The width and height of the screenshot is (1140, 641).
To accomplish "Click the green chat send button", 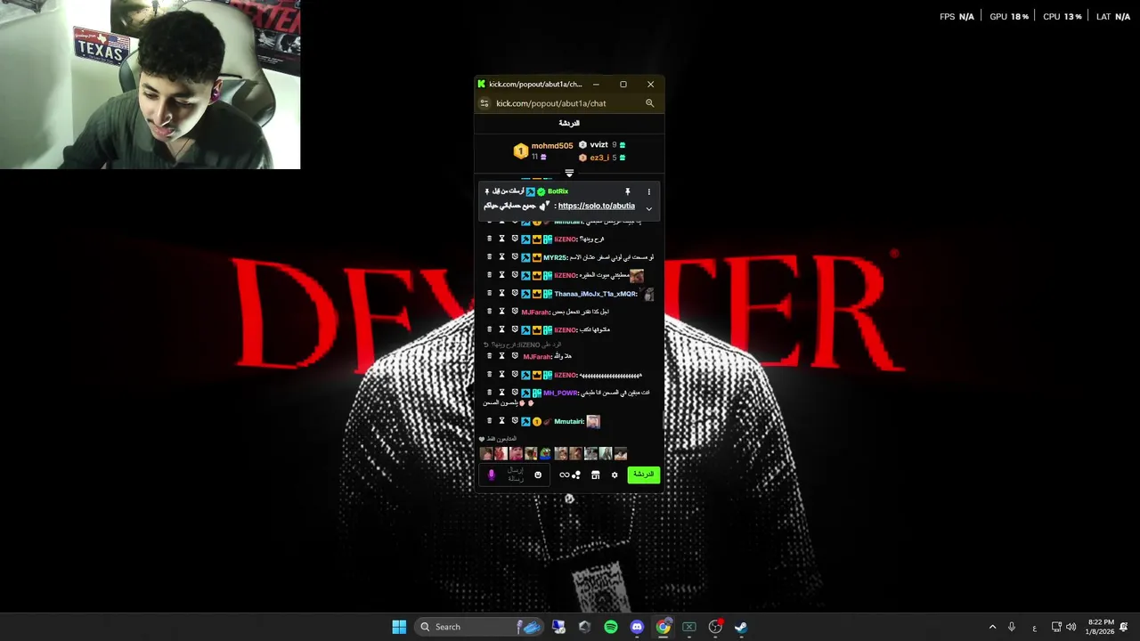I will tap(643, 475).
